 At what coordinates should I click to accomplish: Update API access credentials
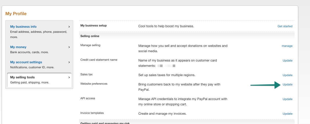pos(287,99)
